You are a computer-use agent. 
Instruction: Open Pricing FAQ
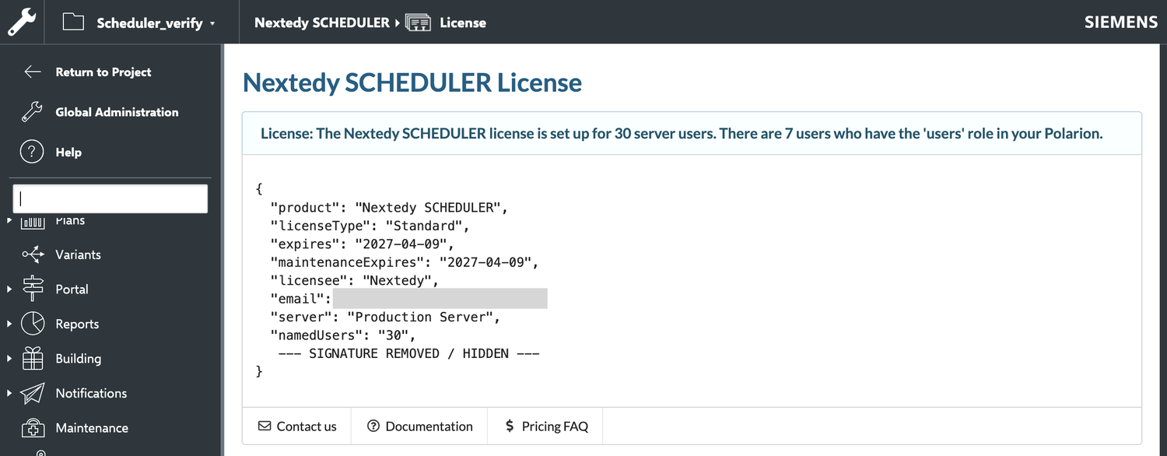[x=545, y=426]
